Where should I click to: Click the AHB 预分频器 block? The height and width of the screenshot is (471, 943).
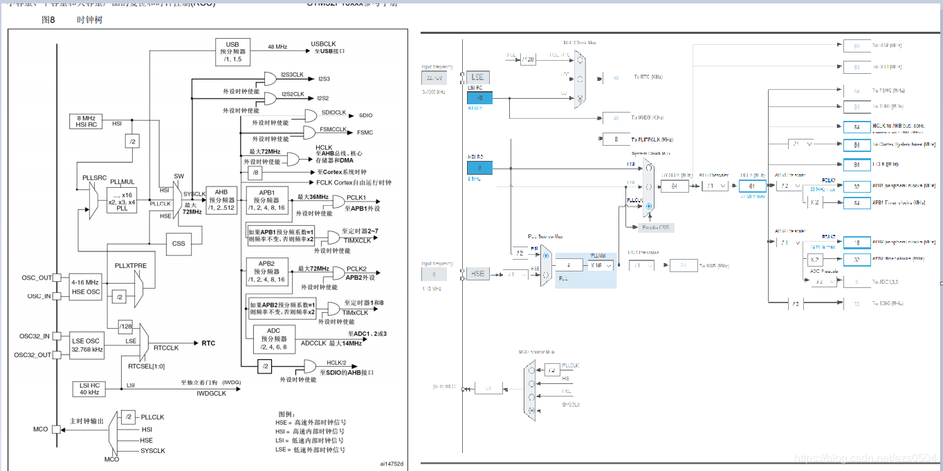click(221, 200)
